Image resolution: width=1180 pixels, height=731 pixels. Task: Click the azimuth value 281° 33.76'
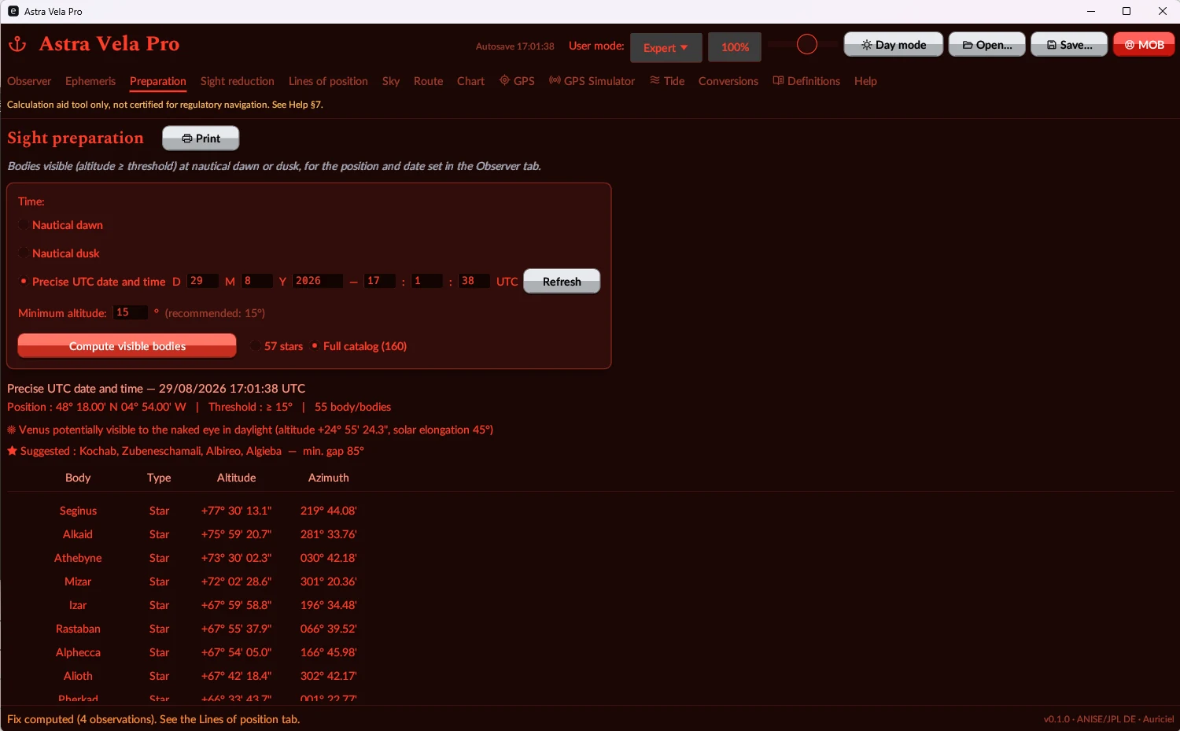click(329, 534)
